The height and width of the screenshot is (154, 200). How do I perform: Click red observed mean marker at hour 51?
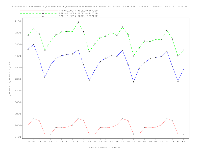[x=122, y=119]
